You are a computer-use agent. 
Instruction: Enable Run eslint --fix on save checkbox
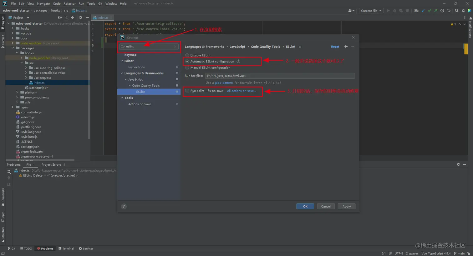tap(187, 91)
